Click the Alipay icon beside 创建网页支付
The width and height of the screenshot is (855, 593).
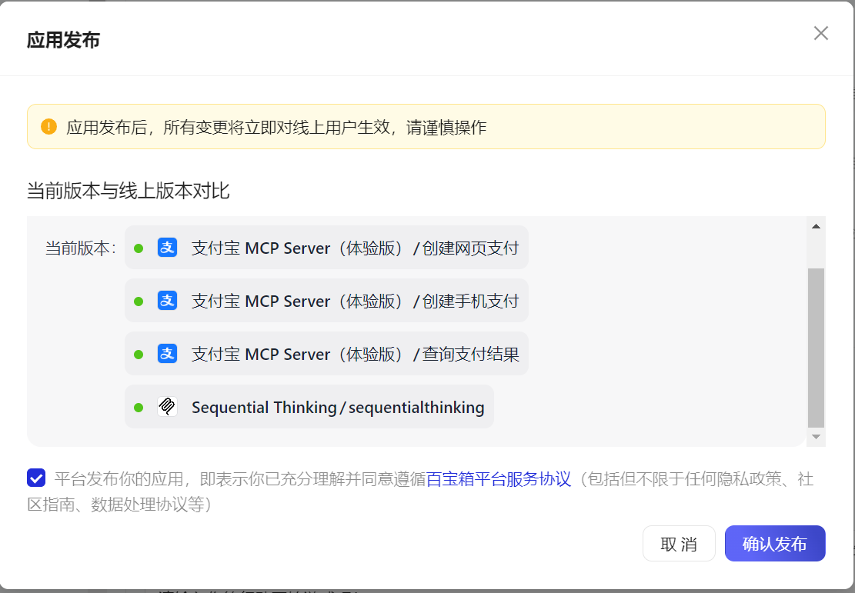[168, 248]
